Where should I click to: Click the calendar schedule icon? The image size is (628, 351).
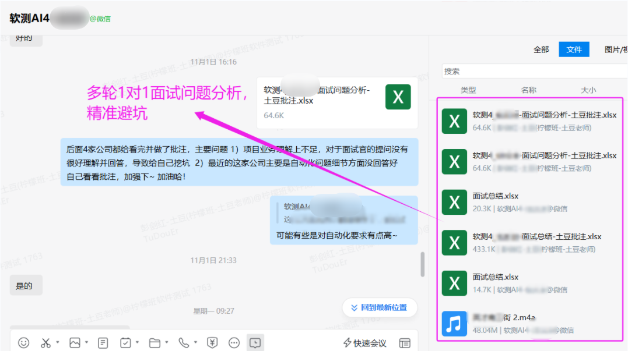(126, 343)
